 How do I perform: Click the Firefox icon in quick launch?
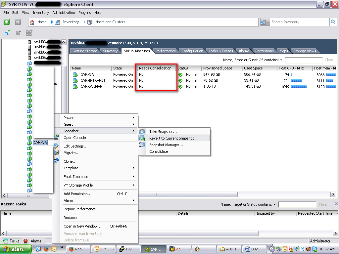click(x=46, y=249)
